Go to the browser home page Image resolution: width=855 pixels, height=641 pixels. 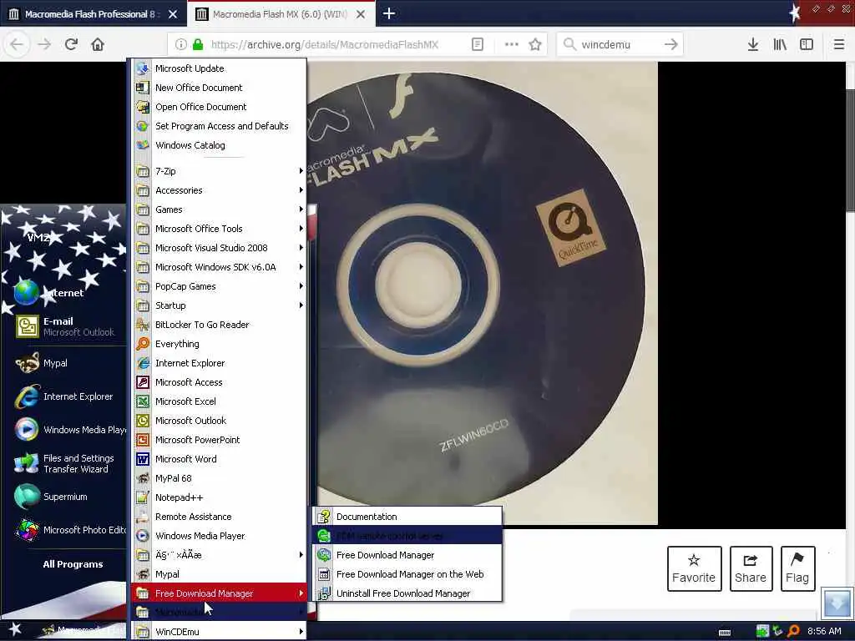point(98,44)
